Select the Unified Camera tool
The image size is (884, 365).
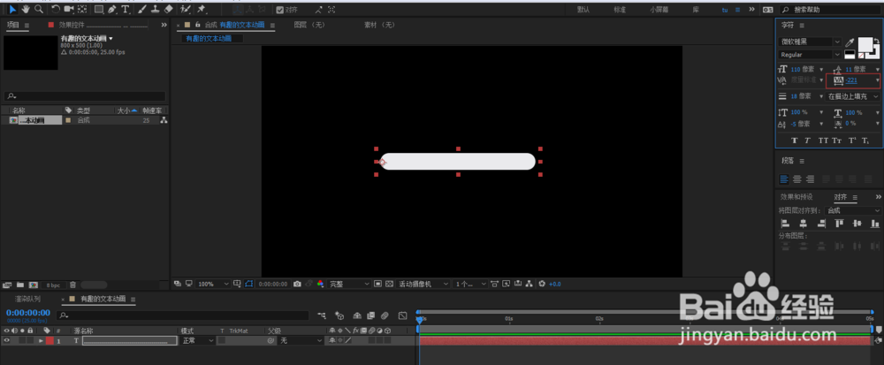[69, 9]
